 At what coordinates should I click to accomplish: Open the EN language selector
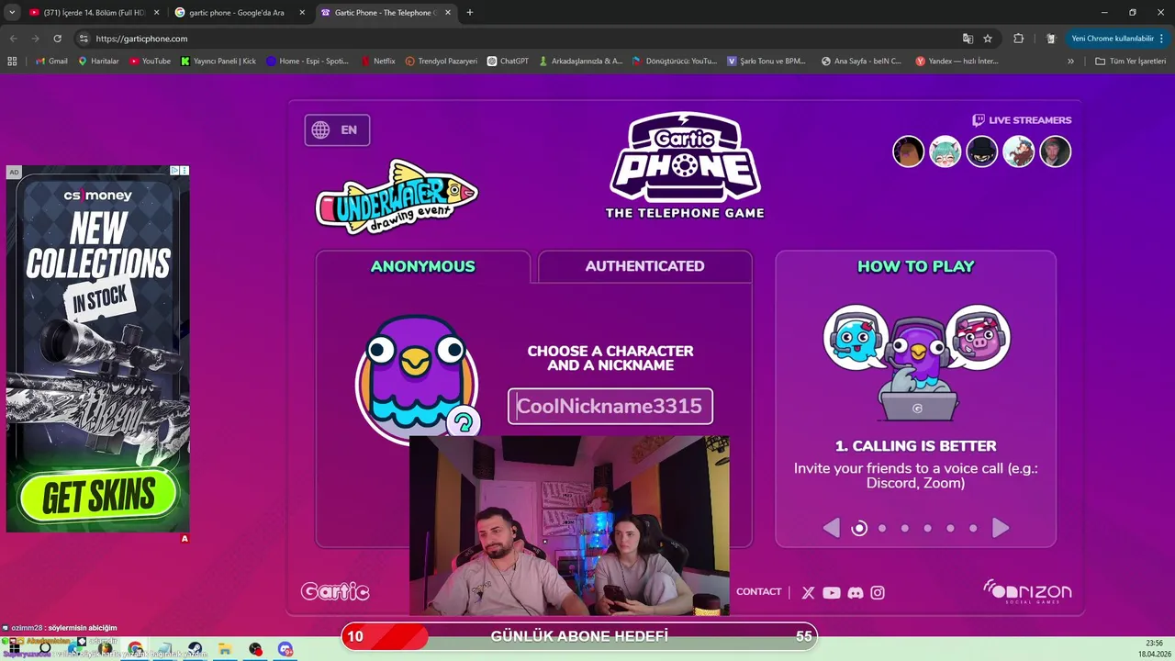pyautogui.click(x=337, y=130)
